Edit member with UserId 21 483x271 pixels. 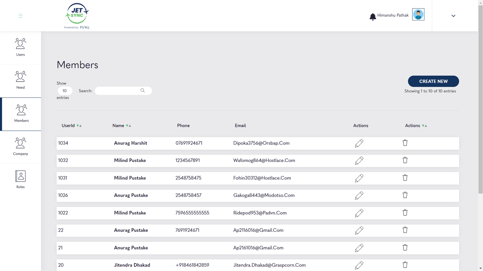coord(359,248)
